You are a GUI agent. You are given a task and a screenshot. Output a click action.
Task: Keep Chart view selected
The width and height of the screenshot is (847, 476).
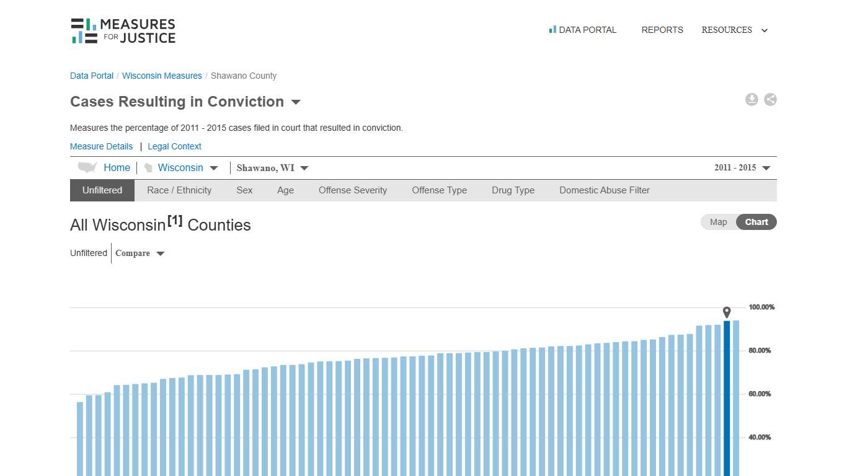click(x=756, y=222)
